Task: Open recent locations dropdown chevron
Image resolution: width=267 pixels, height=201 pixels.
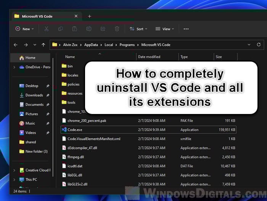Action: (35, 45)
